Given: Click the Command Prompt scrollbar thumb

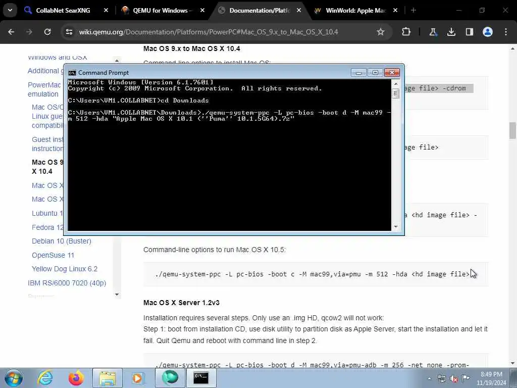Looking at the screenshot, I should coord(396,93).
